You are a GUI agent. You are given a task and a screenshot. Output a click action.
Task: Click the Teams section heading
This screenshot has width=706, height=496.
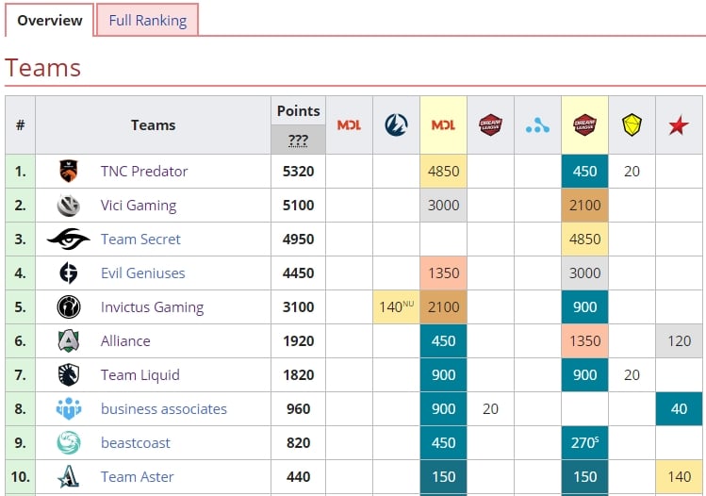42,68
